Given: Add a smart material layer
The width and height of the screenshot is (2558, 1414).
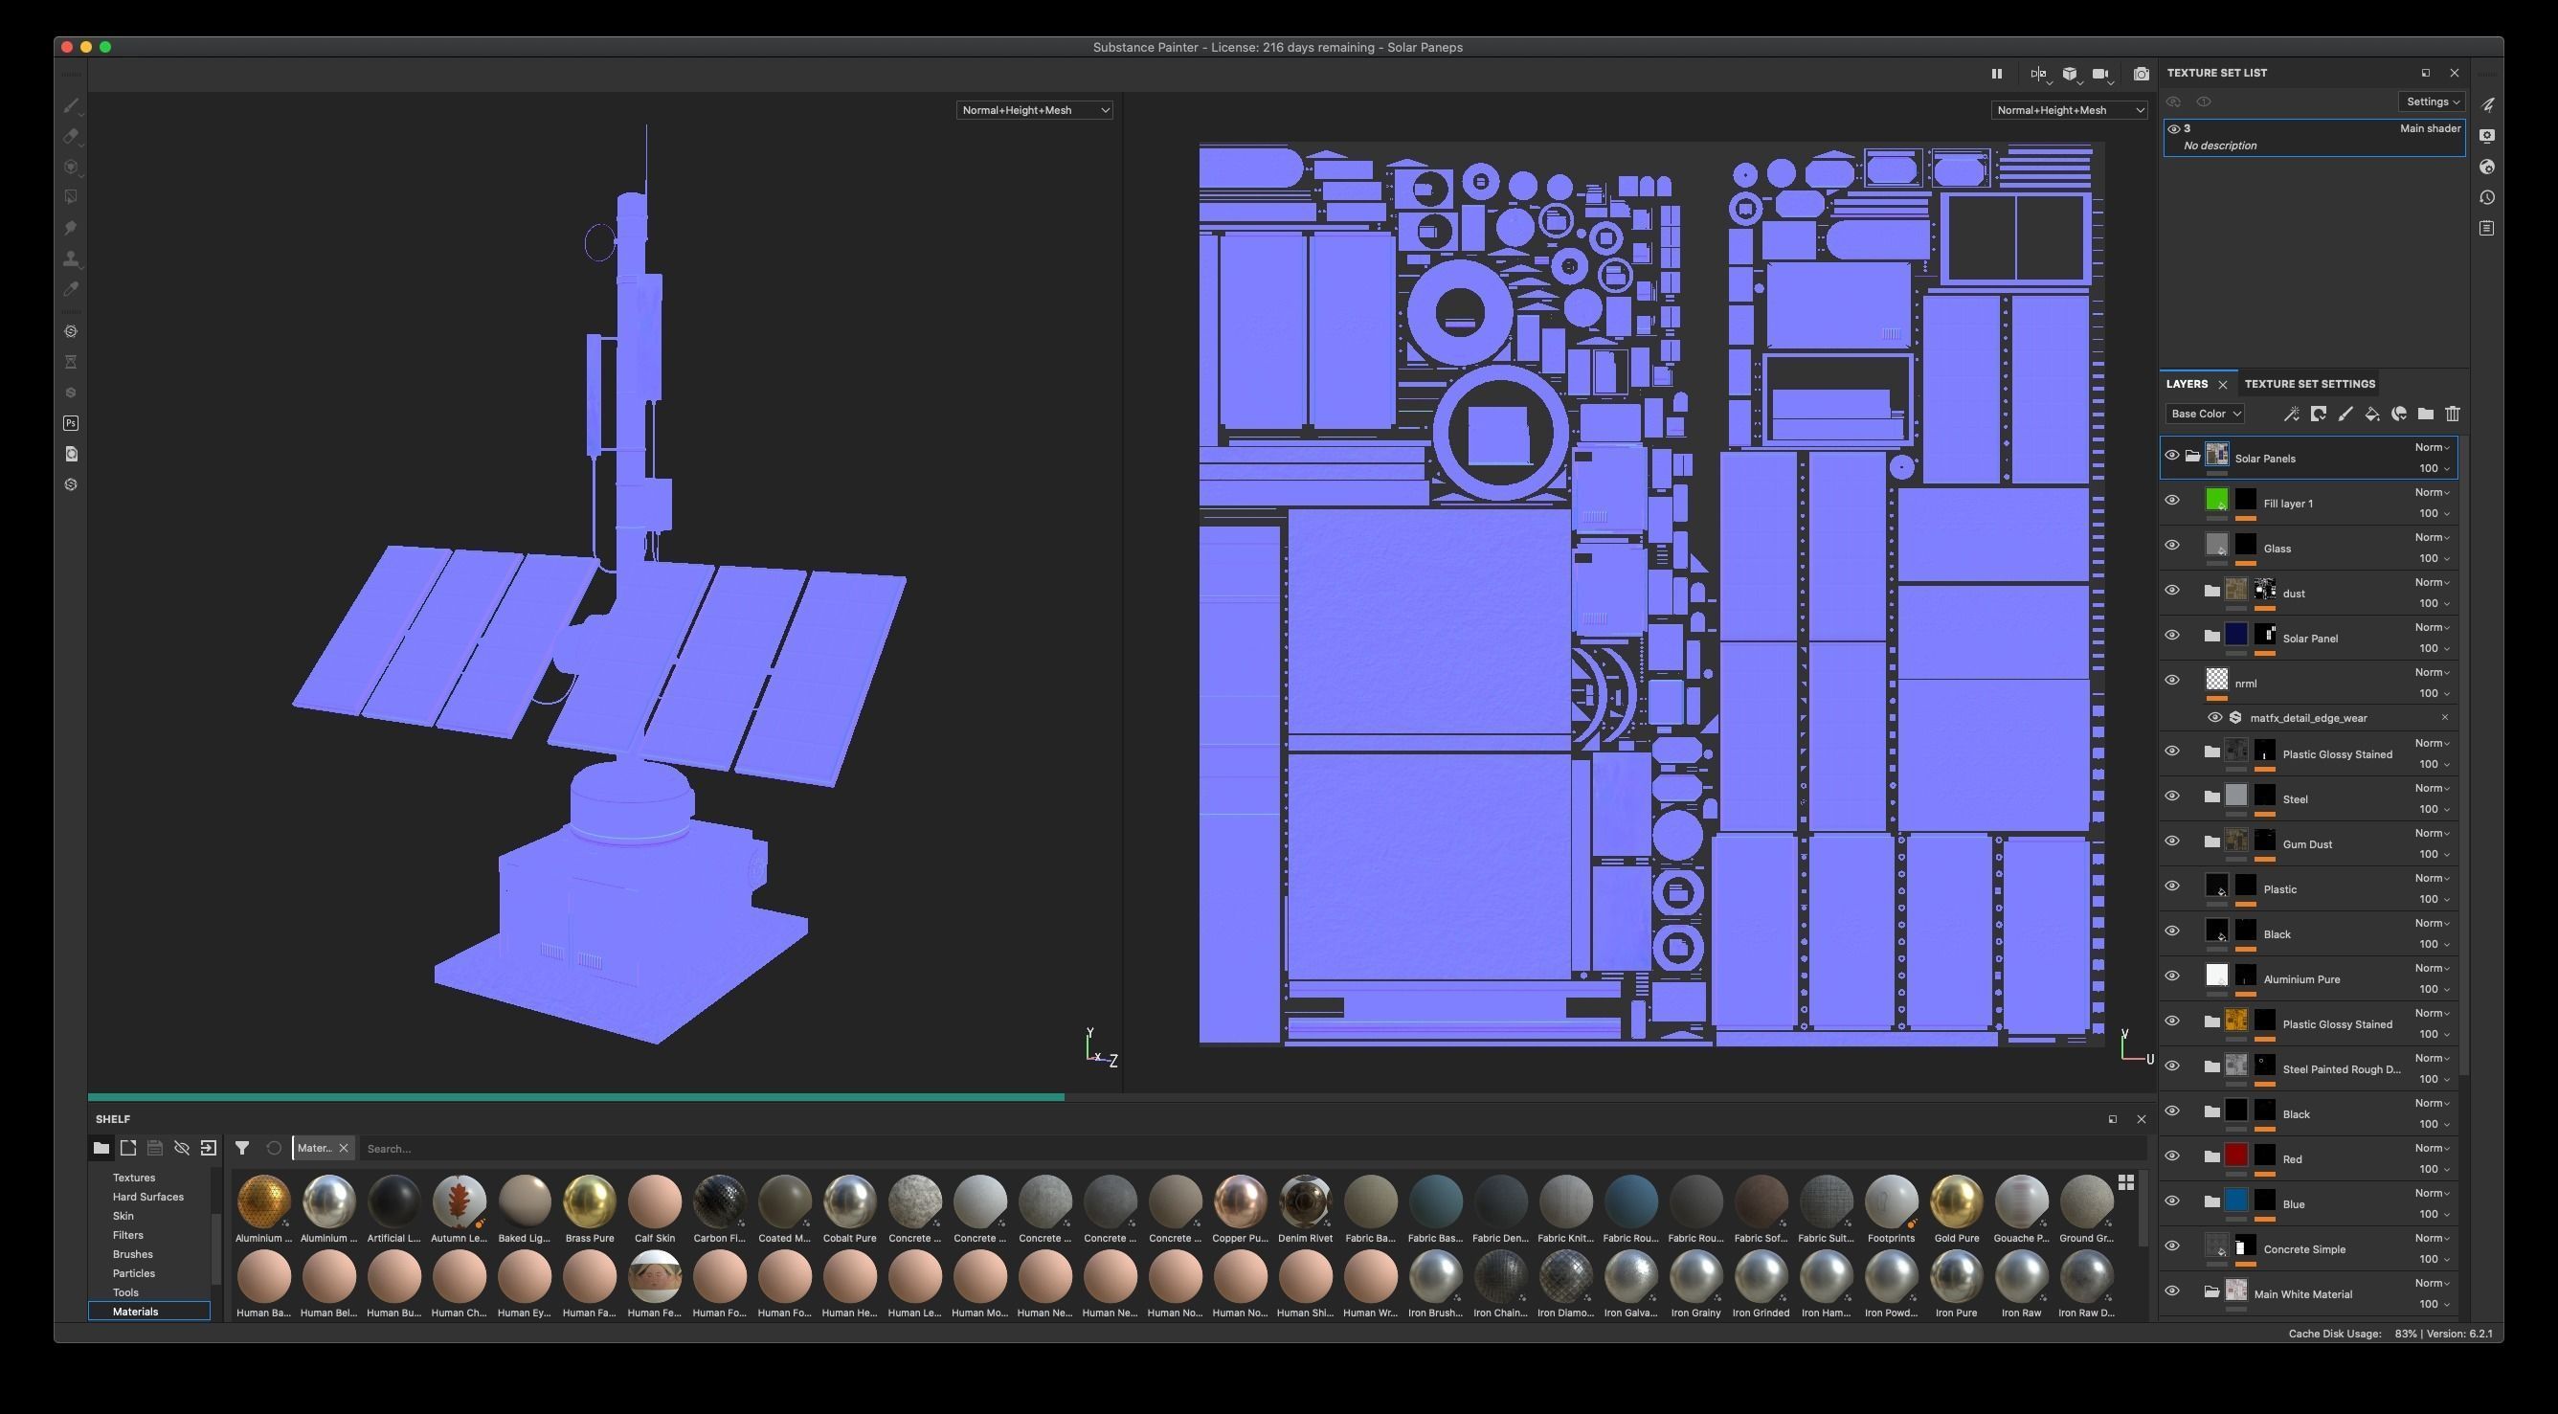Looking at the screenshot, I should pyautogui.click(x=2399, y=415).
